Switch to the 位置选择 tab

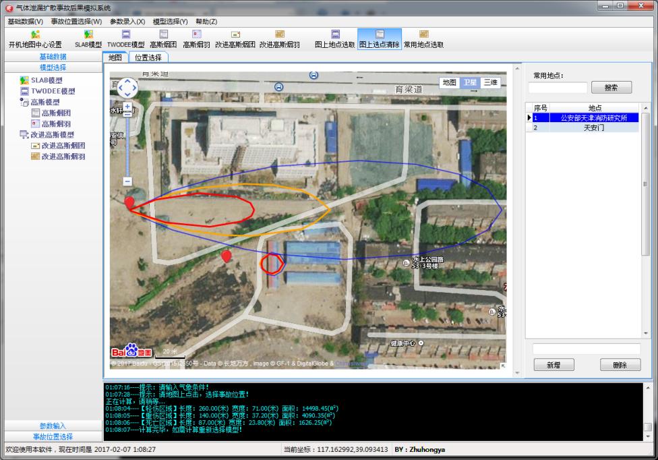pos(148,57)
